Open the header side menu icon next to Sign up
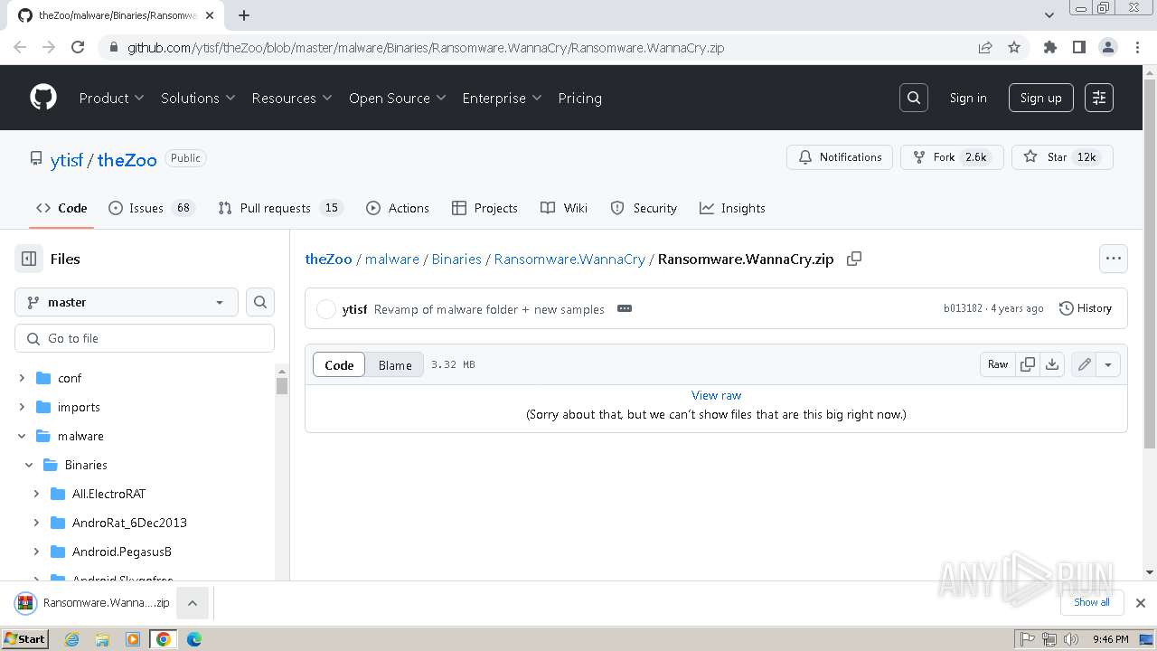This screenshot has width=1157, height=651. click(1099, 98)
